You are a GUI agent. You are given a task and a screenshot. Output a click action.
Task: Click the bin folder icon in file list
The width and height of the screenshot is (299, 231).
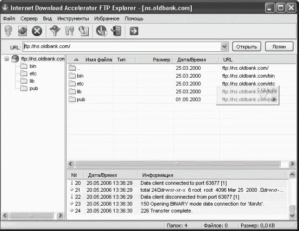tap(72, 76)
